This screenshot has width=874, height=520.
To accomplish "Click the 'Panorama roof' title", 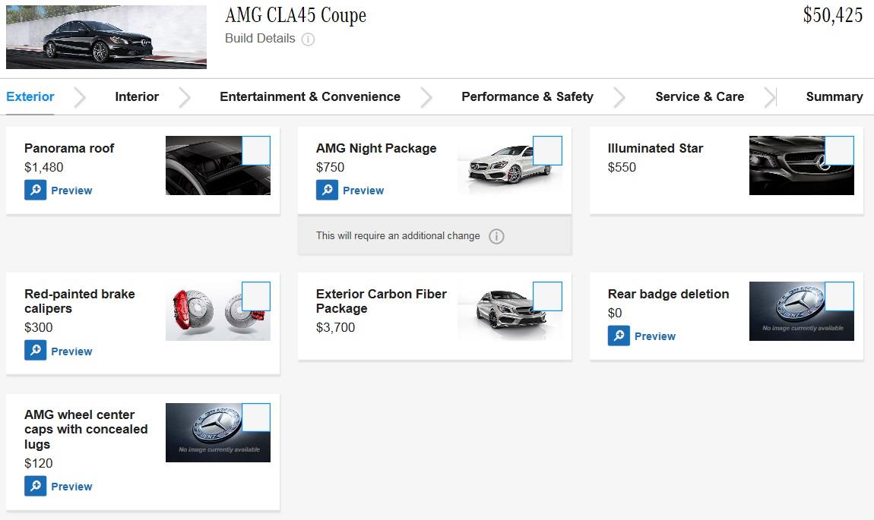I will pyautogui.click(x=69, y=148).
